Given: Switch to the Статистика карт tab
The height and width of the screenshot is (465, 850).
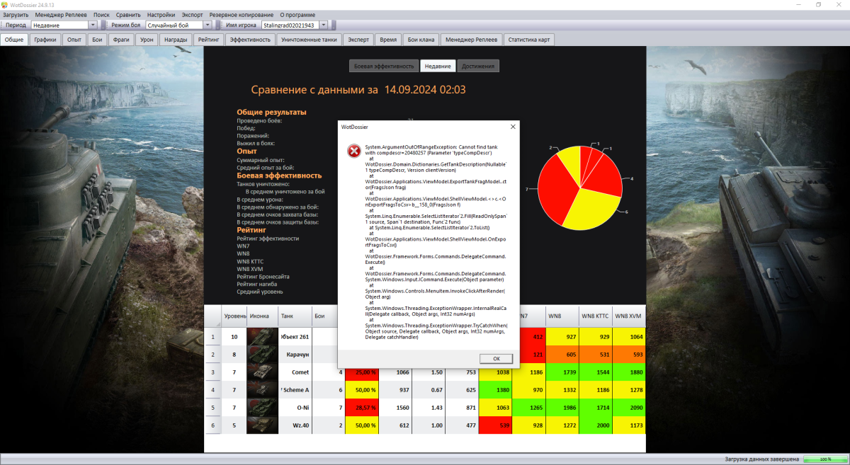Looking at the screenshot, I should point(528,40).
